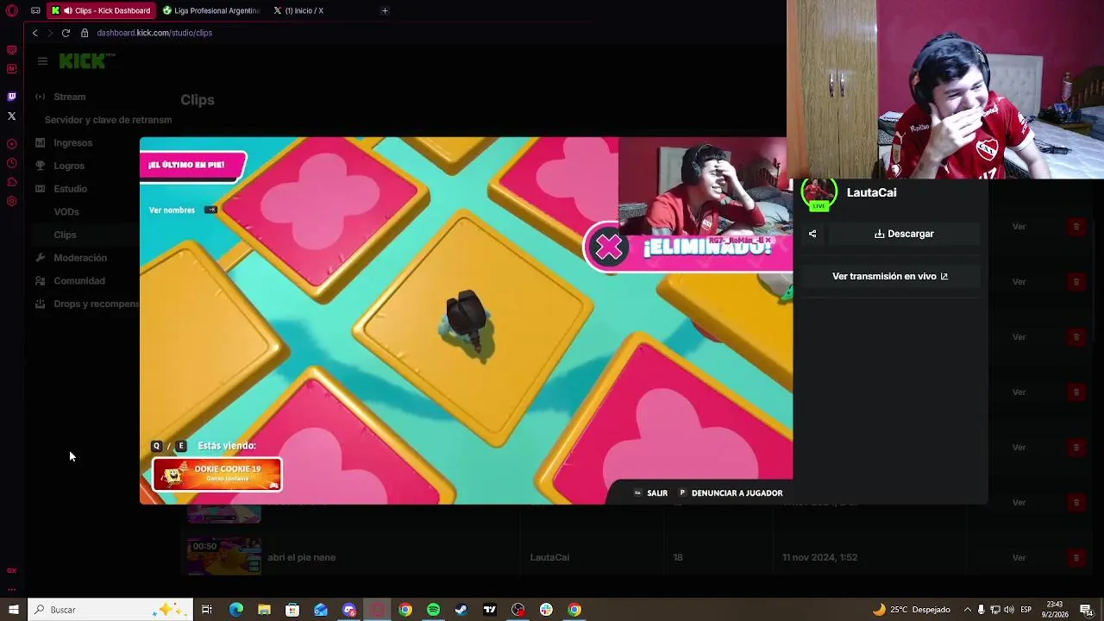
Task: Open the volume tray control
Action: click(1008, 610)
